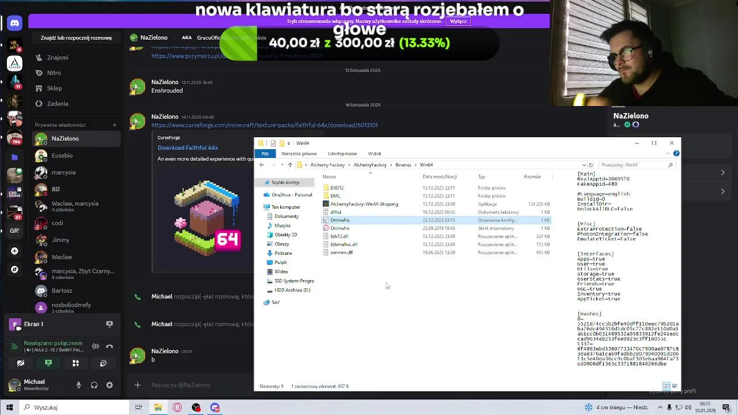Open Znajomi friends list
Screen dimensions: 738x415
click(76, 58)
